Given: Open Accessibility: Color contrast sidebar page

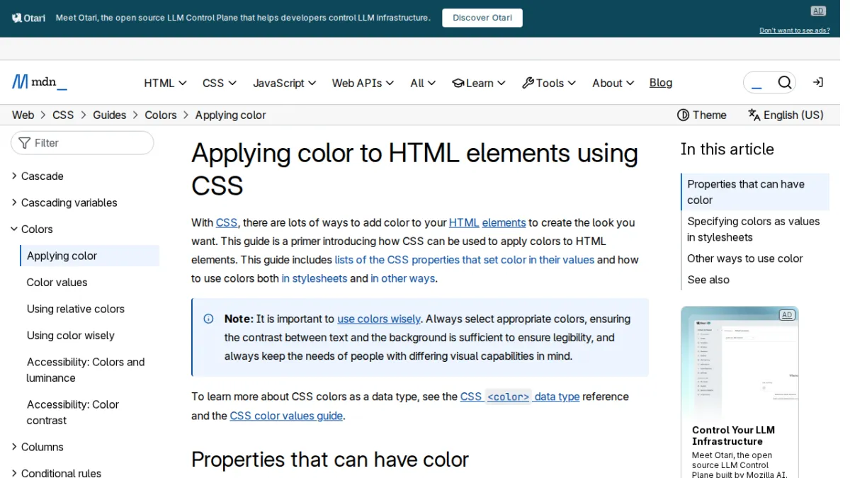Looking at the screenshot, I should click(73, 412).
